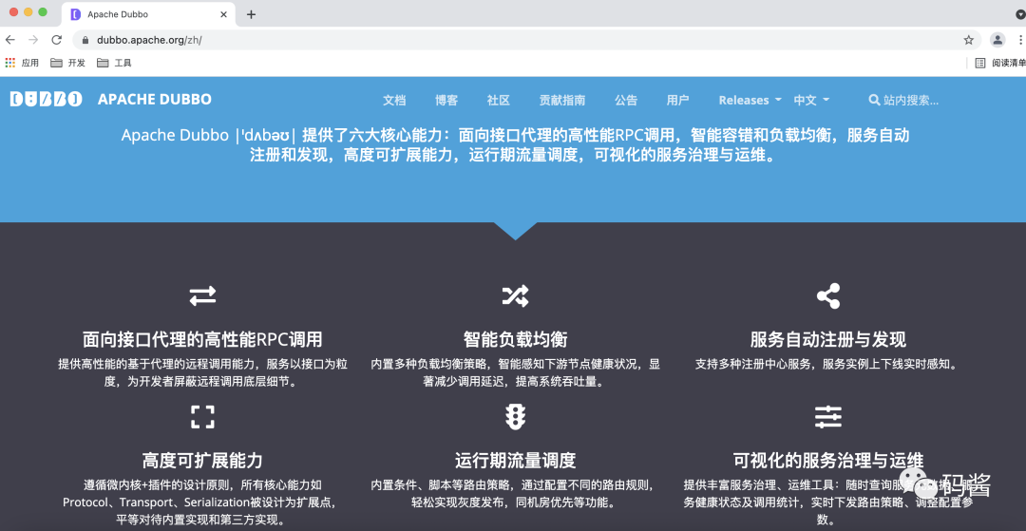1026x531 pixels.
Task: Open the 应用 apps bookmark shortcut
Action: click(x=22, y=63)
